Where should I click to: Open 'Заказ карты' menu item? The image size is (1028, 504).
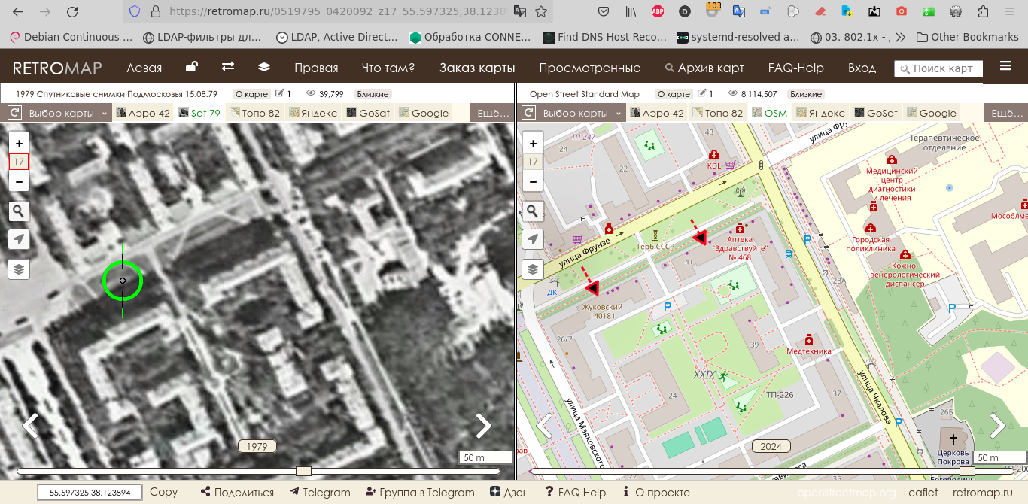(x=477, y=68)
